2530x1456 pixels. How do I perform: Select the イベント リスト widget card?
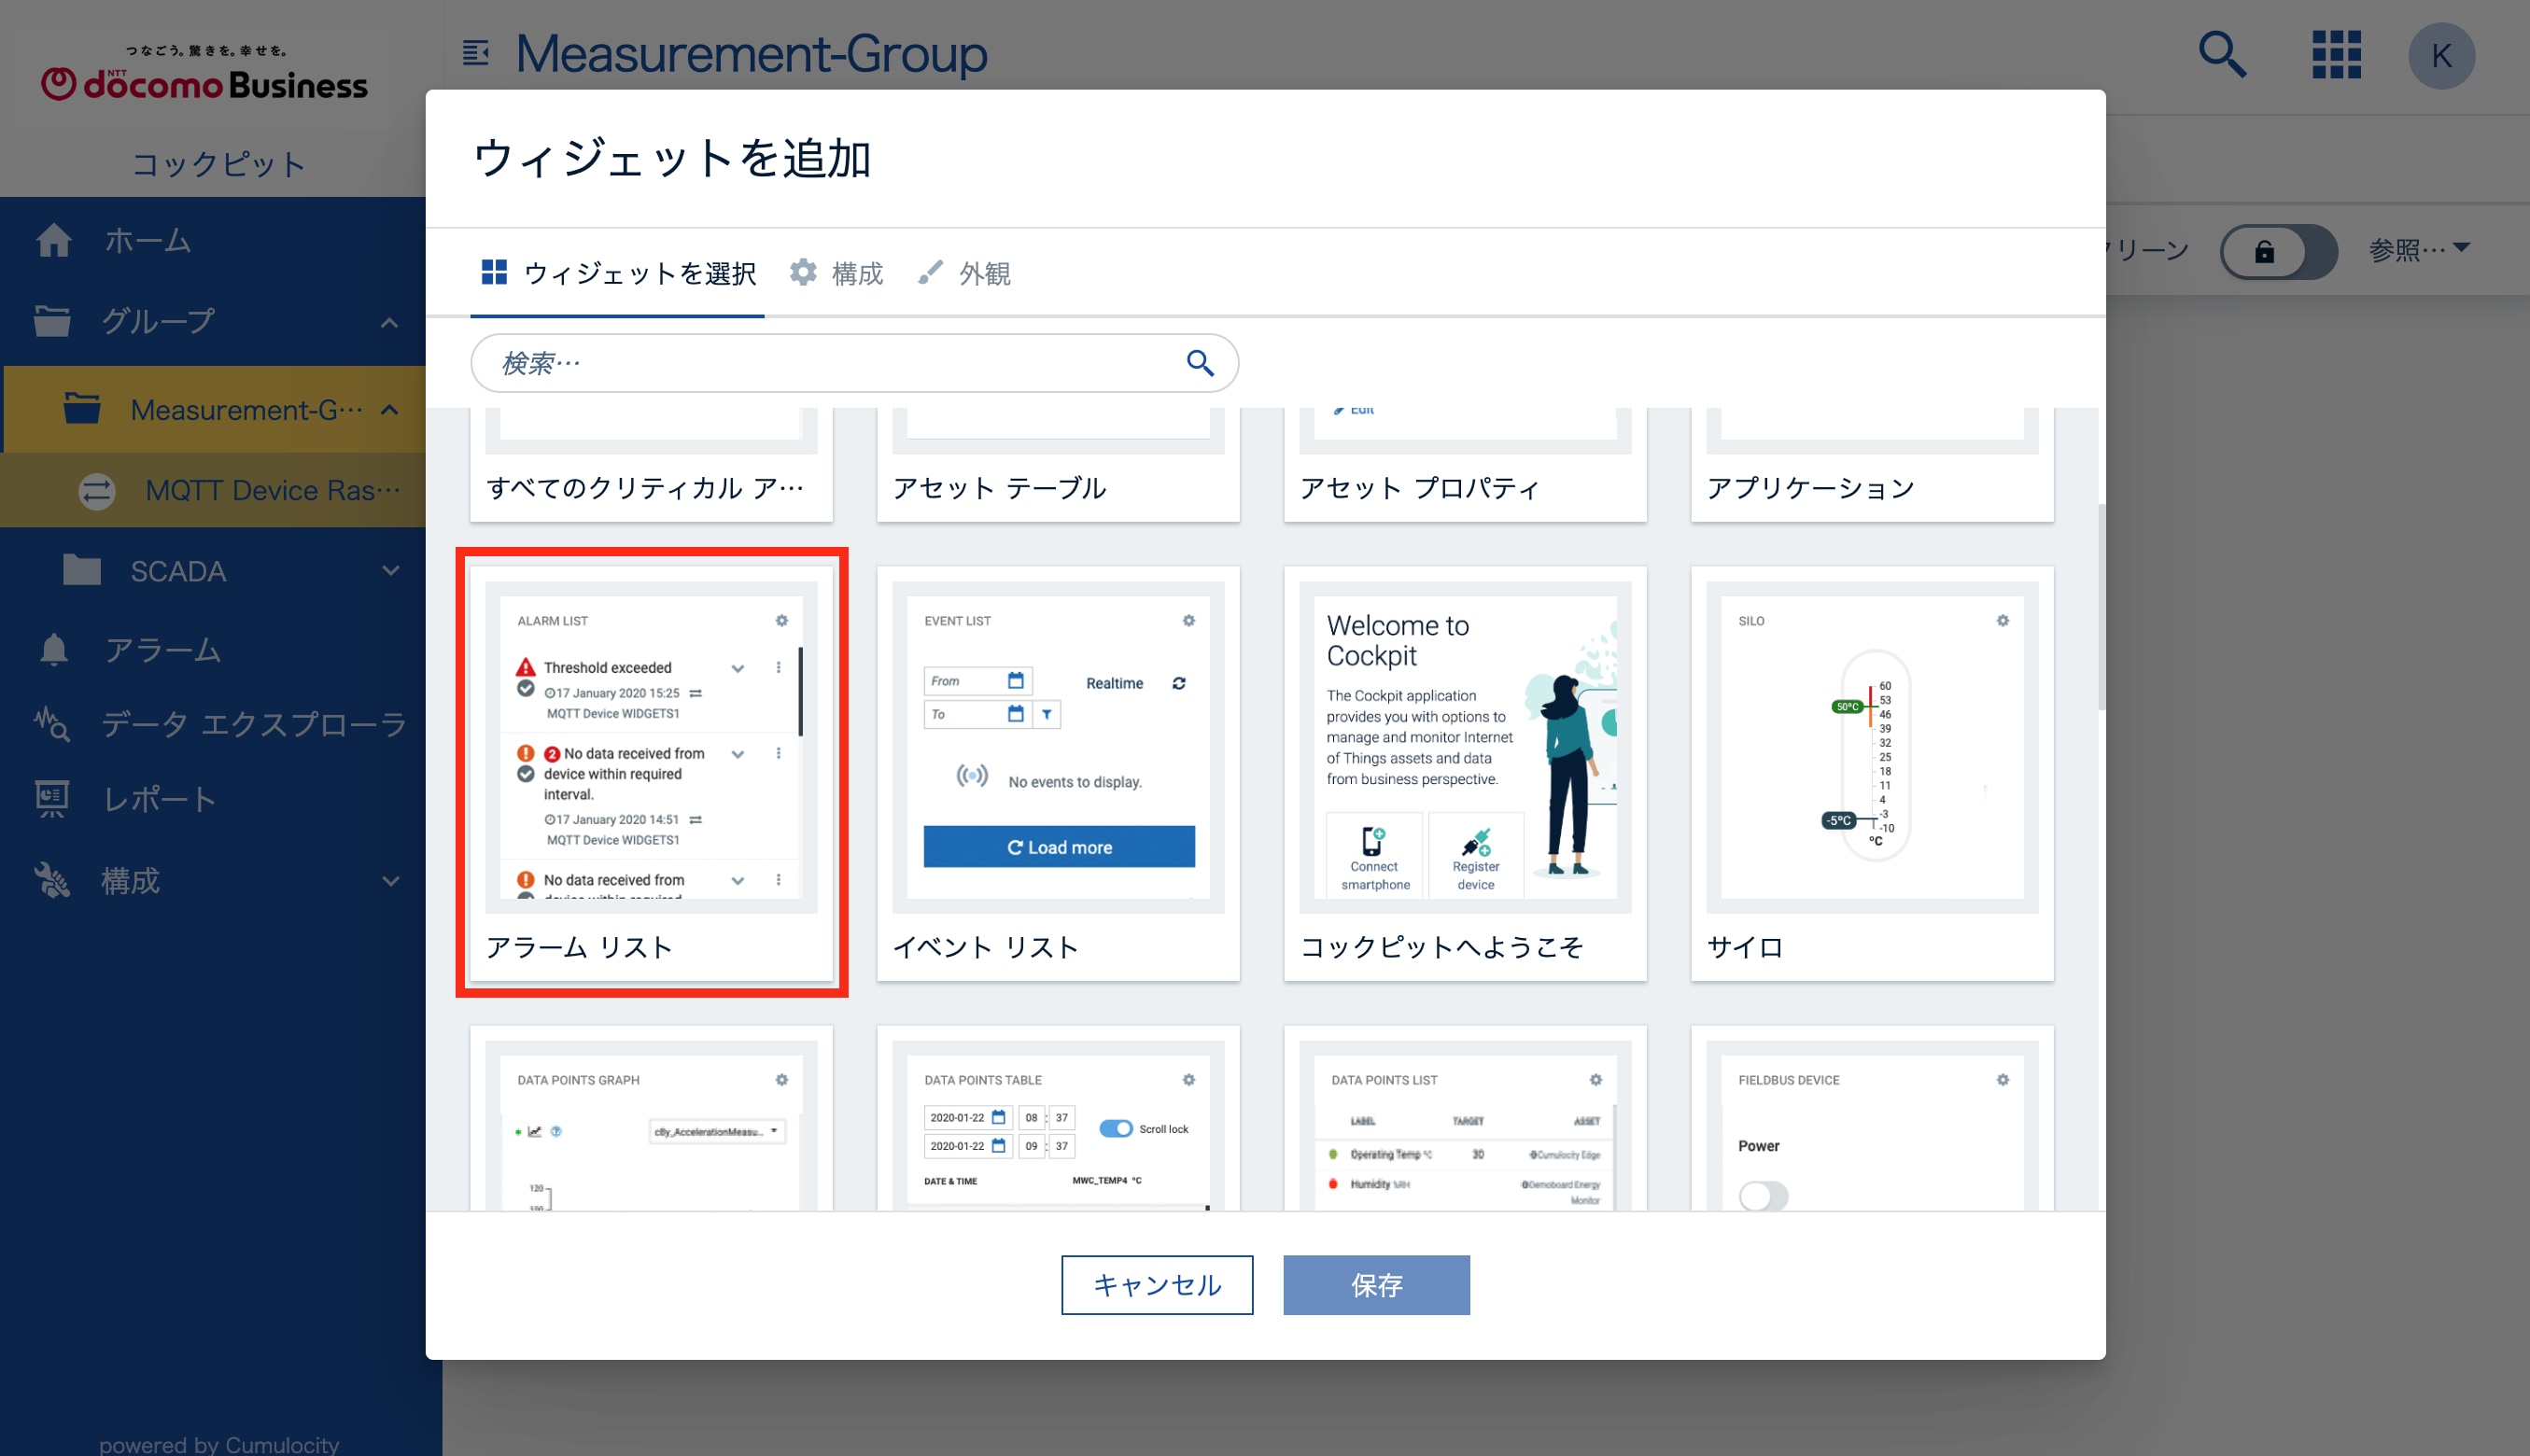tap(1058, 773)
